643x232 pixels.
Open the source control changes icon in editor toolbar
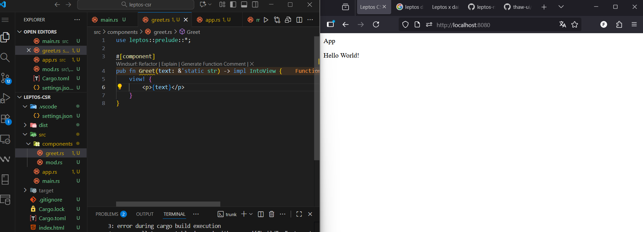(x=277, y=20)
